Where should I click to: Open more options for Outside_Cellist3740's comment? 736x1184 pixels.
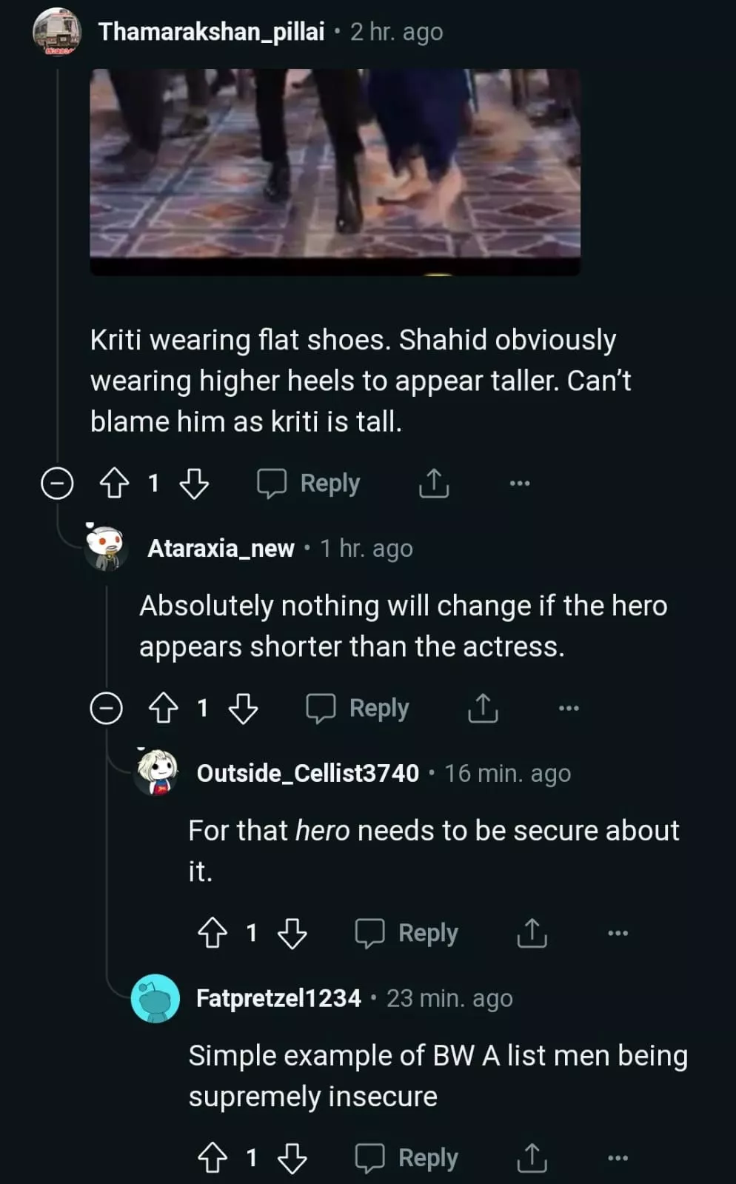(618, 933)
